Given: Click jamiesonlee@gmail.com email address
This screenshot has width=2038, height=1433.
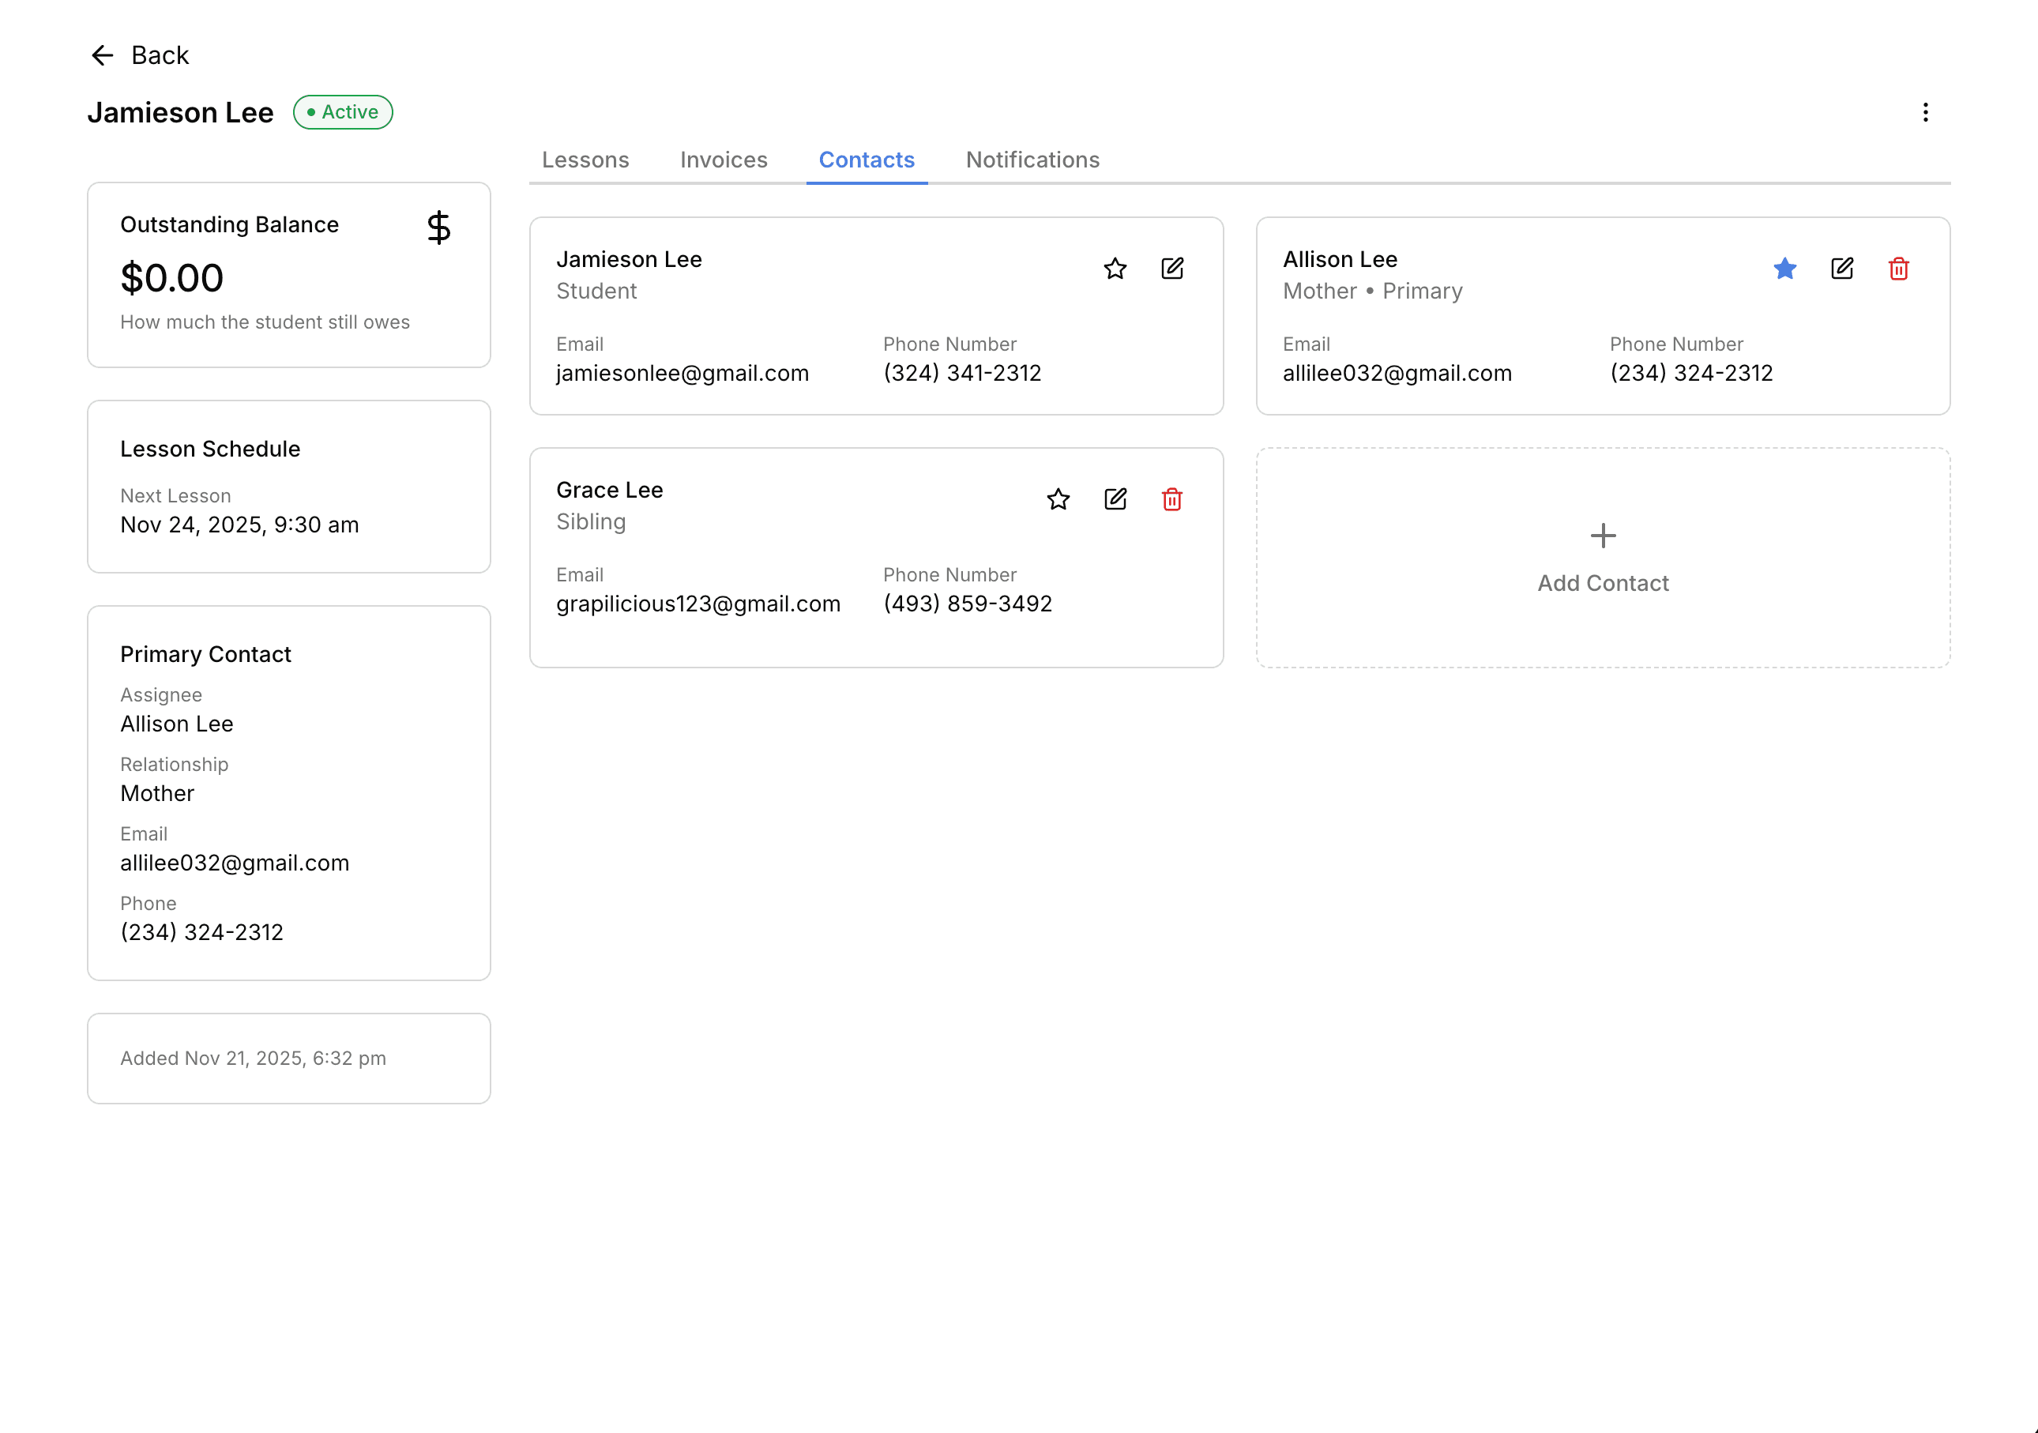Looking at the screenshot, I should tap(682, 373).
